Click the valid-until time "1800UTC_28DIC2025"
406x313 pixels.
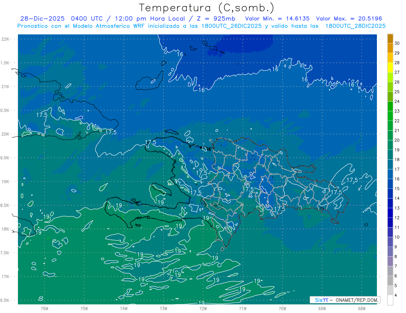pyautogui.click(x=355, y=26)
